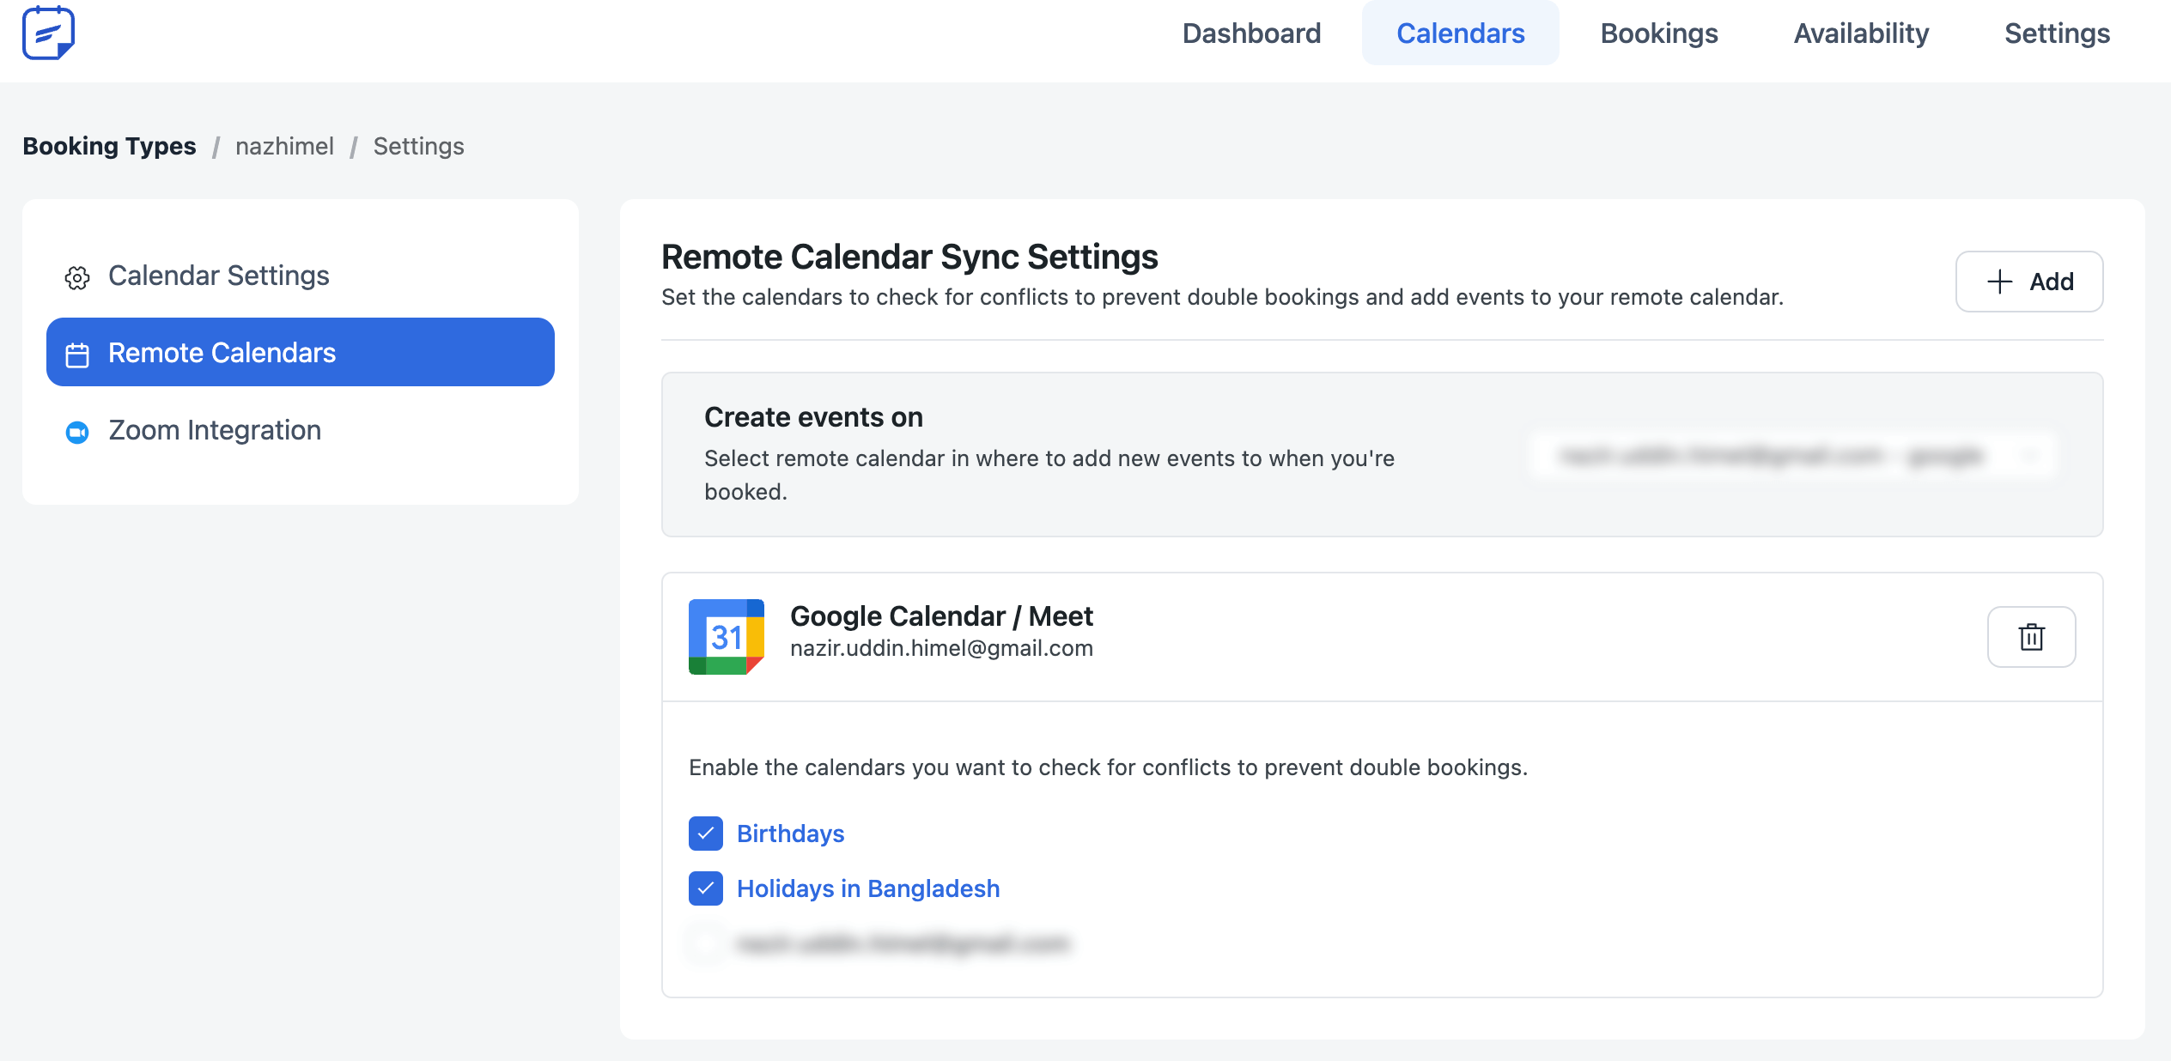Click the Birthdays label
Image resolution: width=2171 pixels, height=1061 pixels.
pyautogui.click(x=790, y=834)
